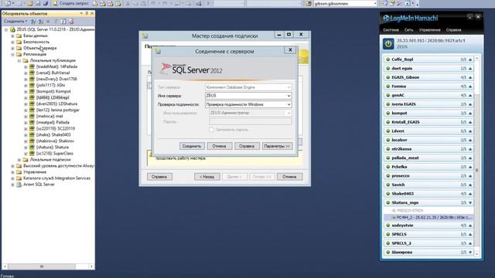
Task: Close the Соединение с сервером dialog
Action: [x=290, y=49]
